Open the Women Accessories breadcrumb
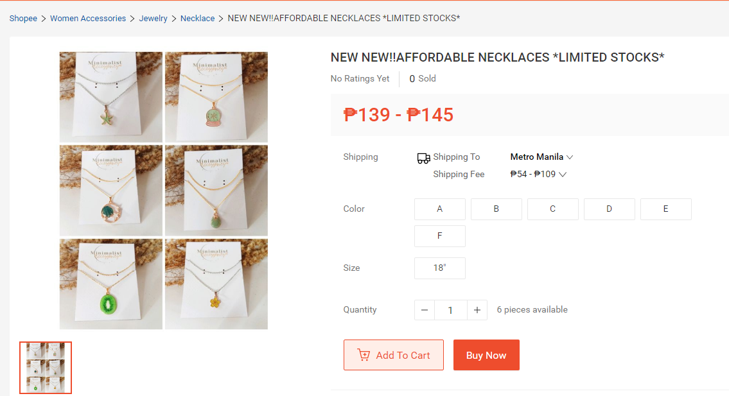Image resolution: width=729 pixels, height=396 pixels. click(88, 19)
